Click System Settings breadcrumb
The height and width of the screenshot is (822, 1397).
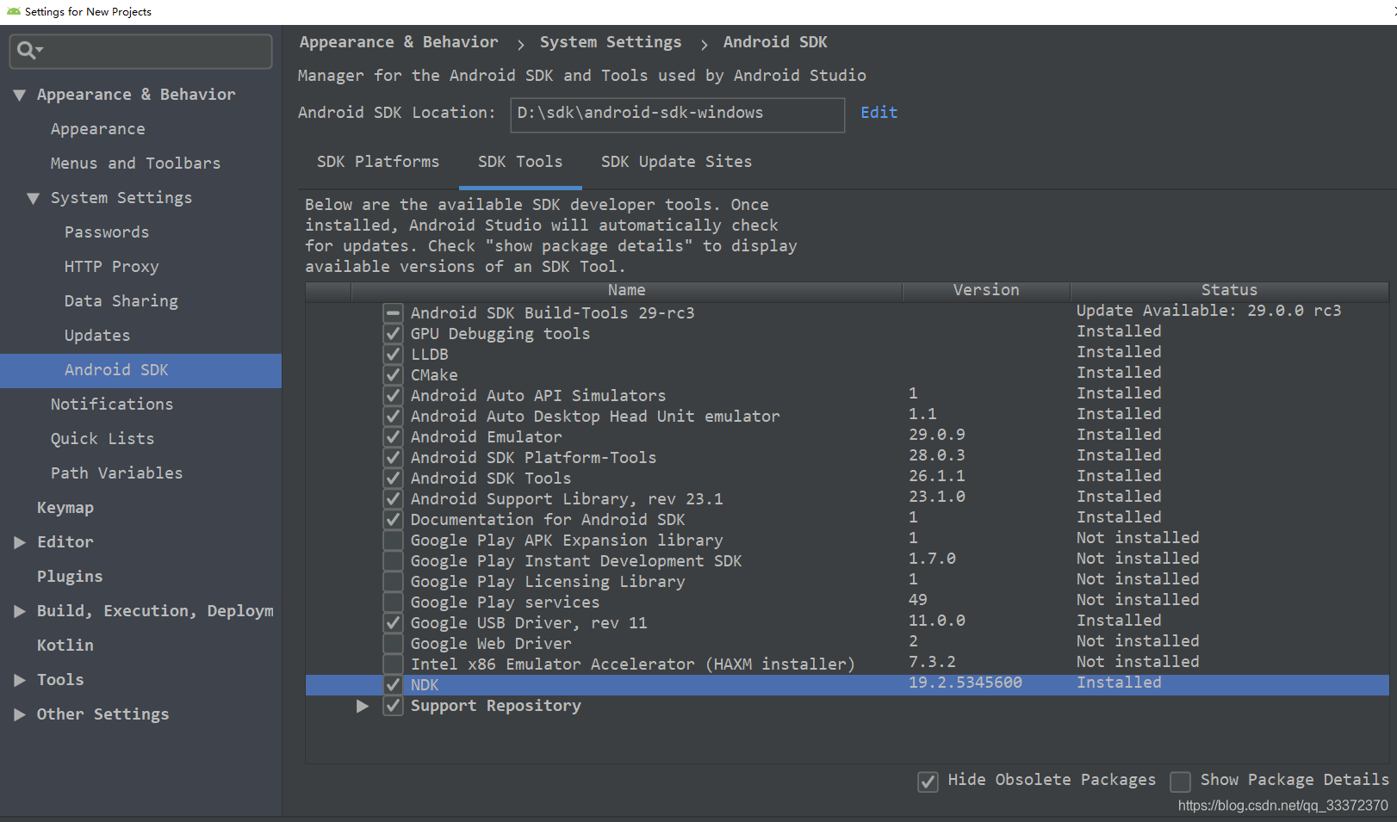[x=610, y=42]
